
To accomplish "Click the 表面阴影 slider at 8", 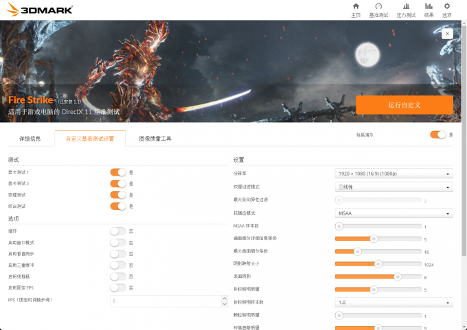I will pyautogui.click(x=378, y=276).
